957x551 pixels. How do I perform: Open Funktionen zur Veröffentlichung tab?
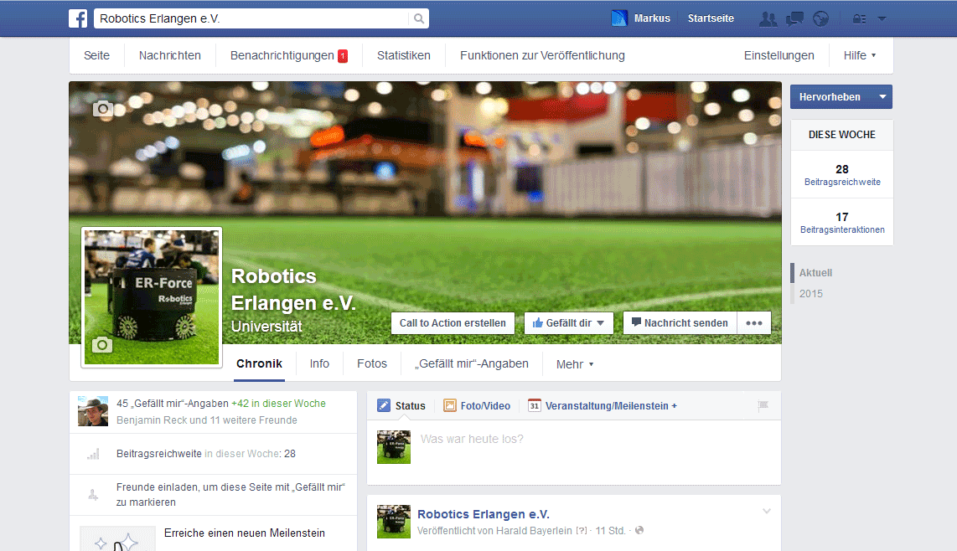tap(542, 55)
